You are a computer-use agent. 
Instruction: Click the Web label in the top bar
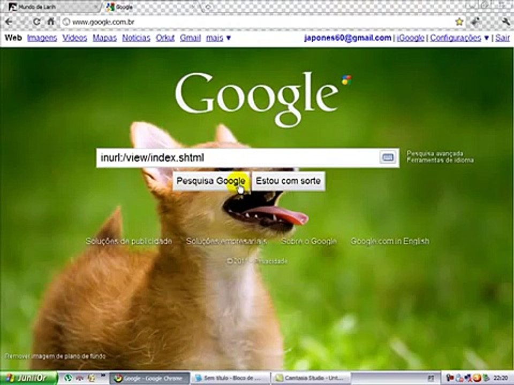(13, 38)
